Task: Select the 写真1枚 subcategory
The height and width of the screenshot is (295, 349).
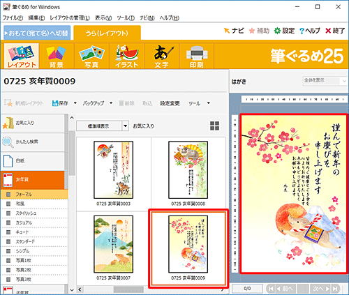Action: point(34,260)
